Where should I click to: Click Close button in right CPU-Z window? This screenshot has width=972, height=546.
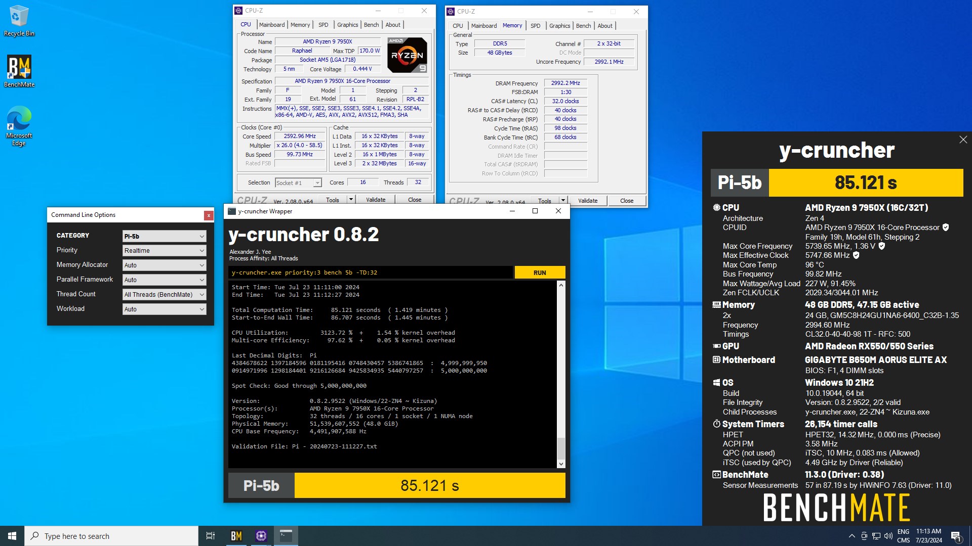point(627,201)
